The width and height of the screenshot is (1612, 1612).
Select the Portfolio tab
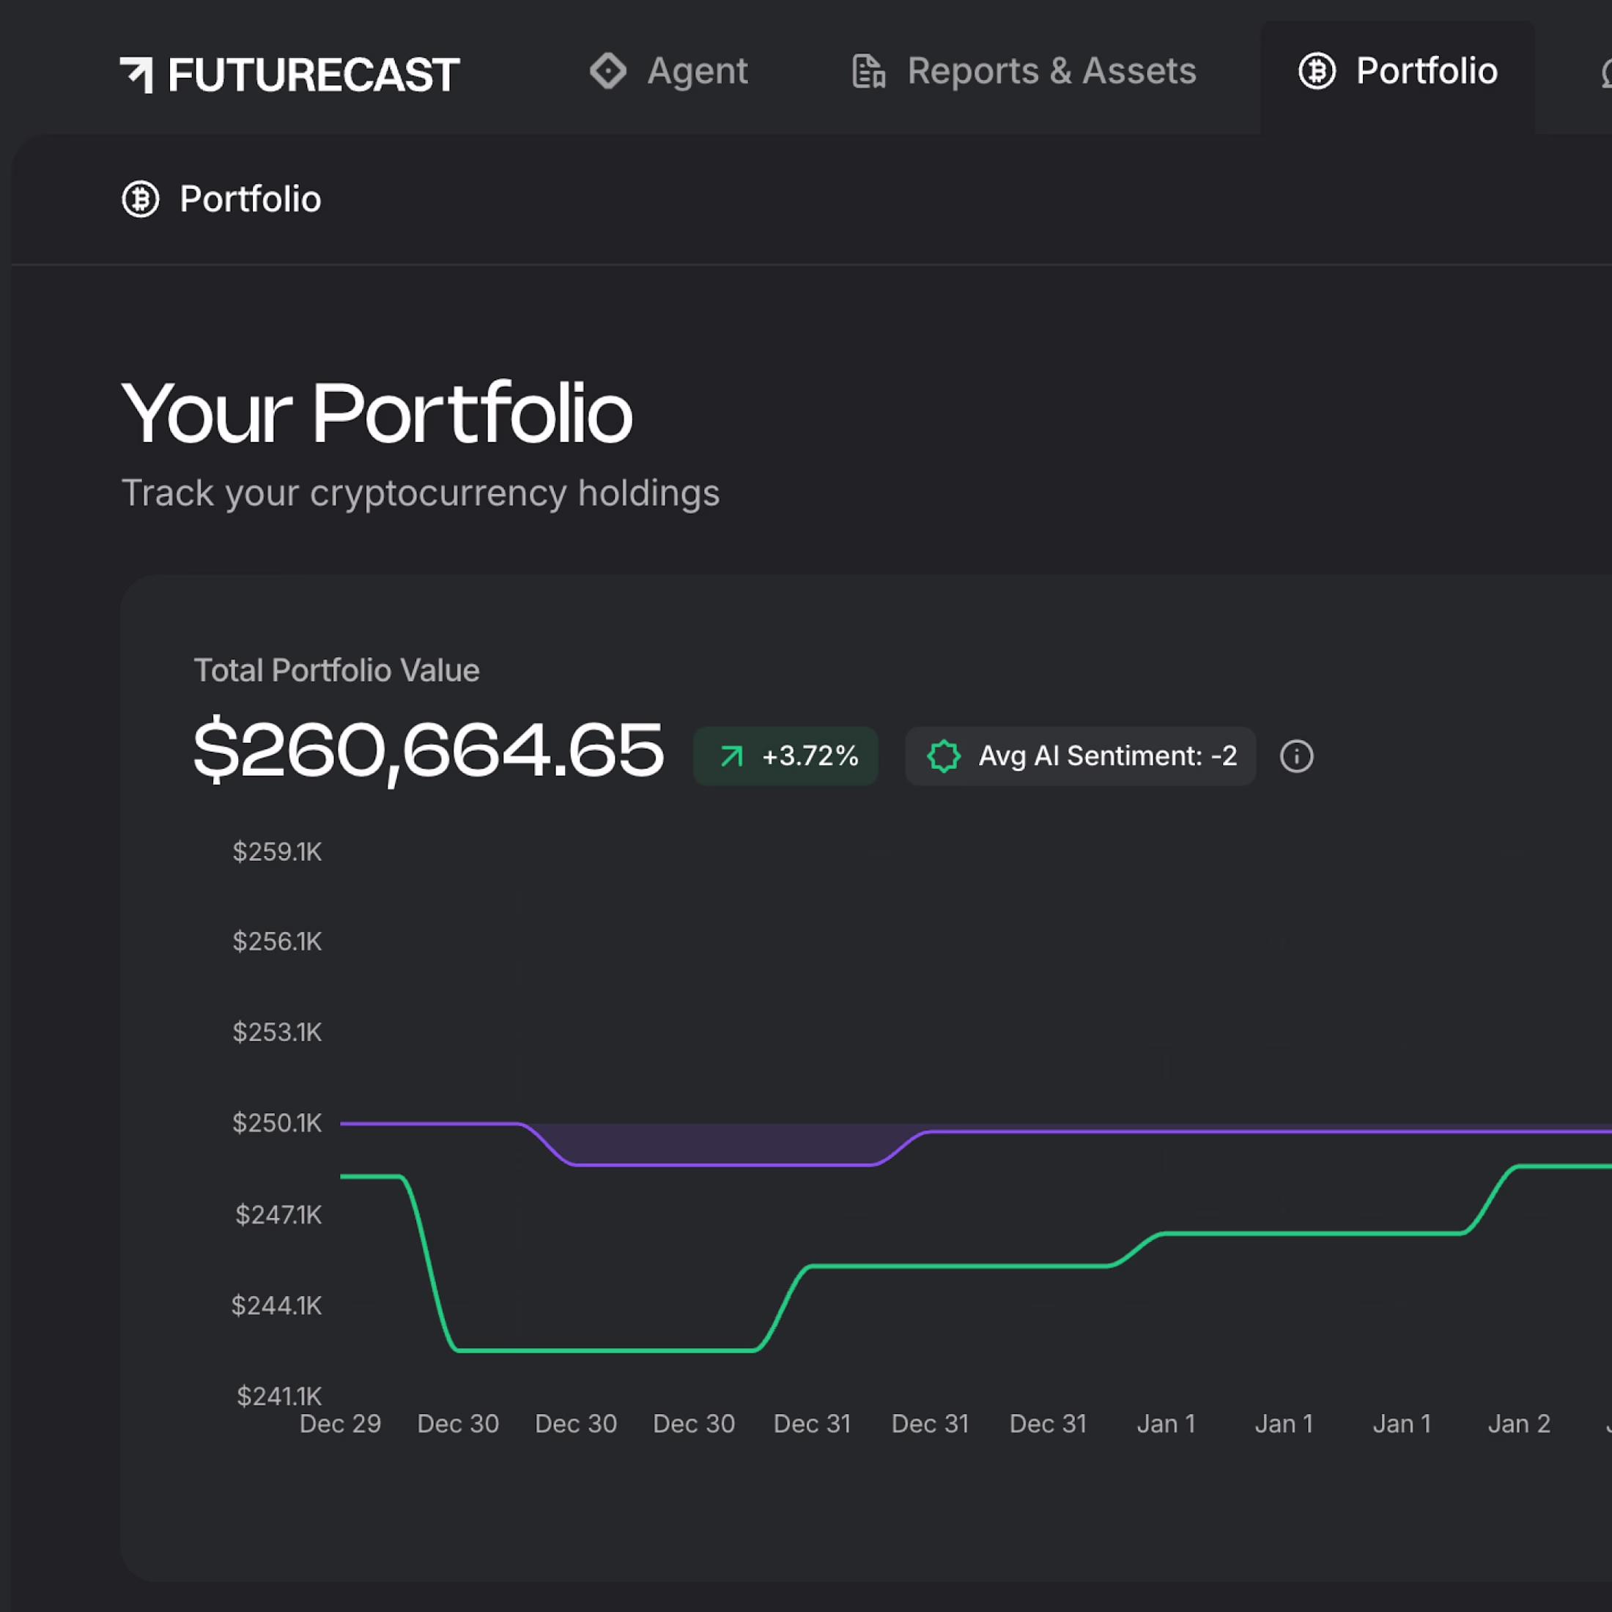coord(1426,71)
